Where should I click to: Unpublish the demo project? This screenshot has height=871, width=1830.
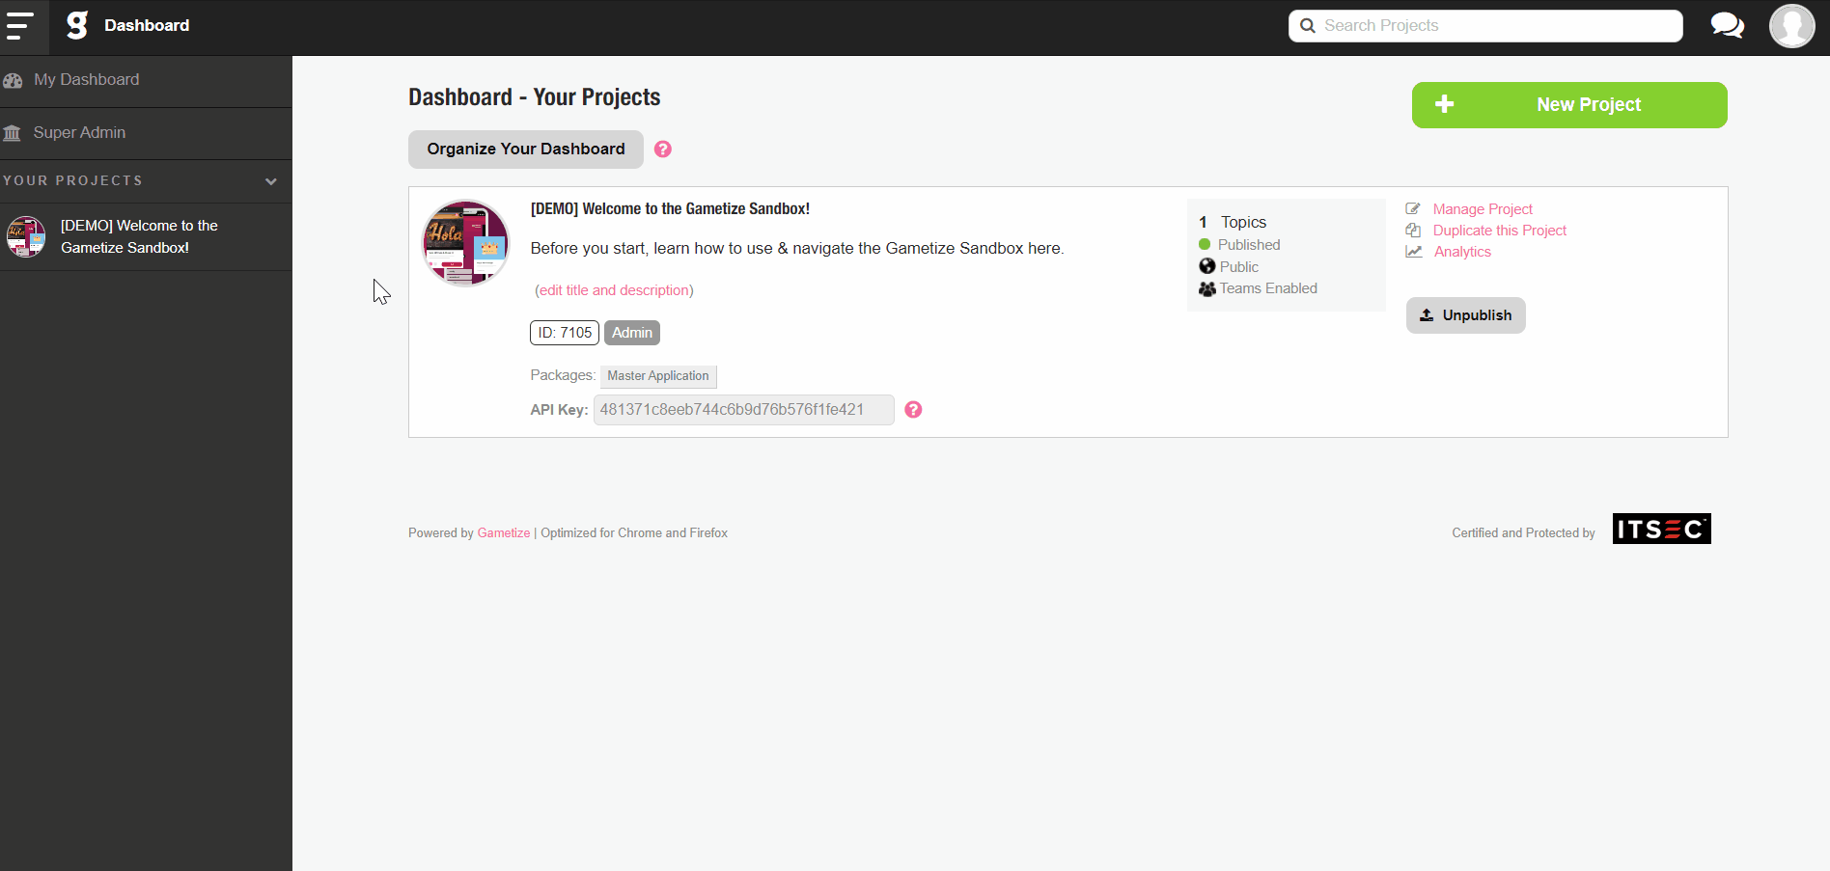1466,315
